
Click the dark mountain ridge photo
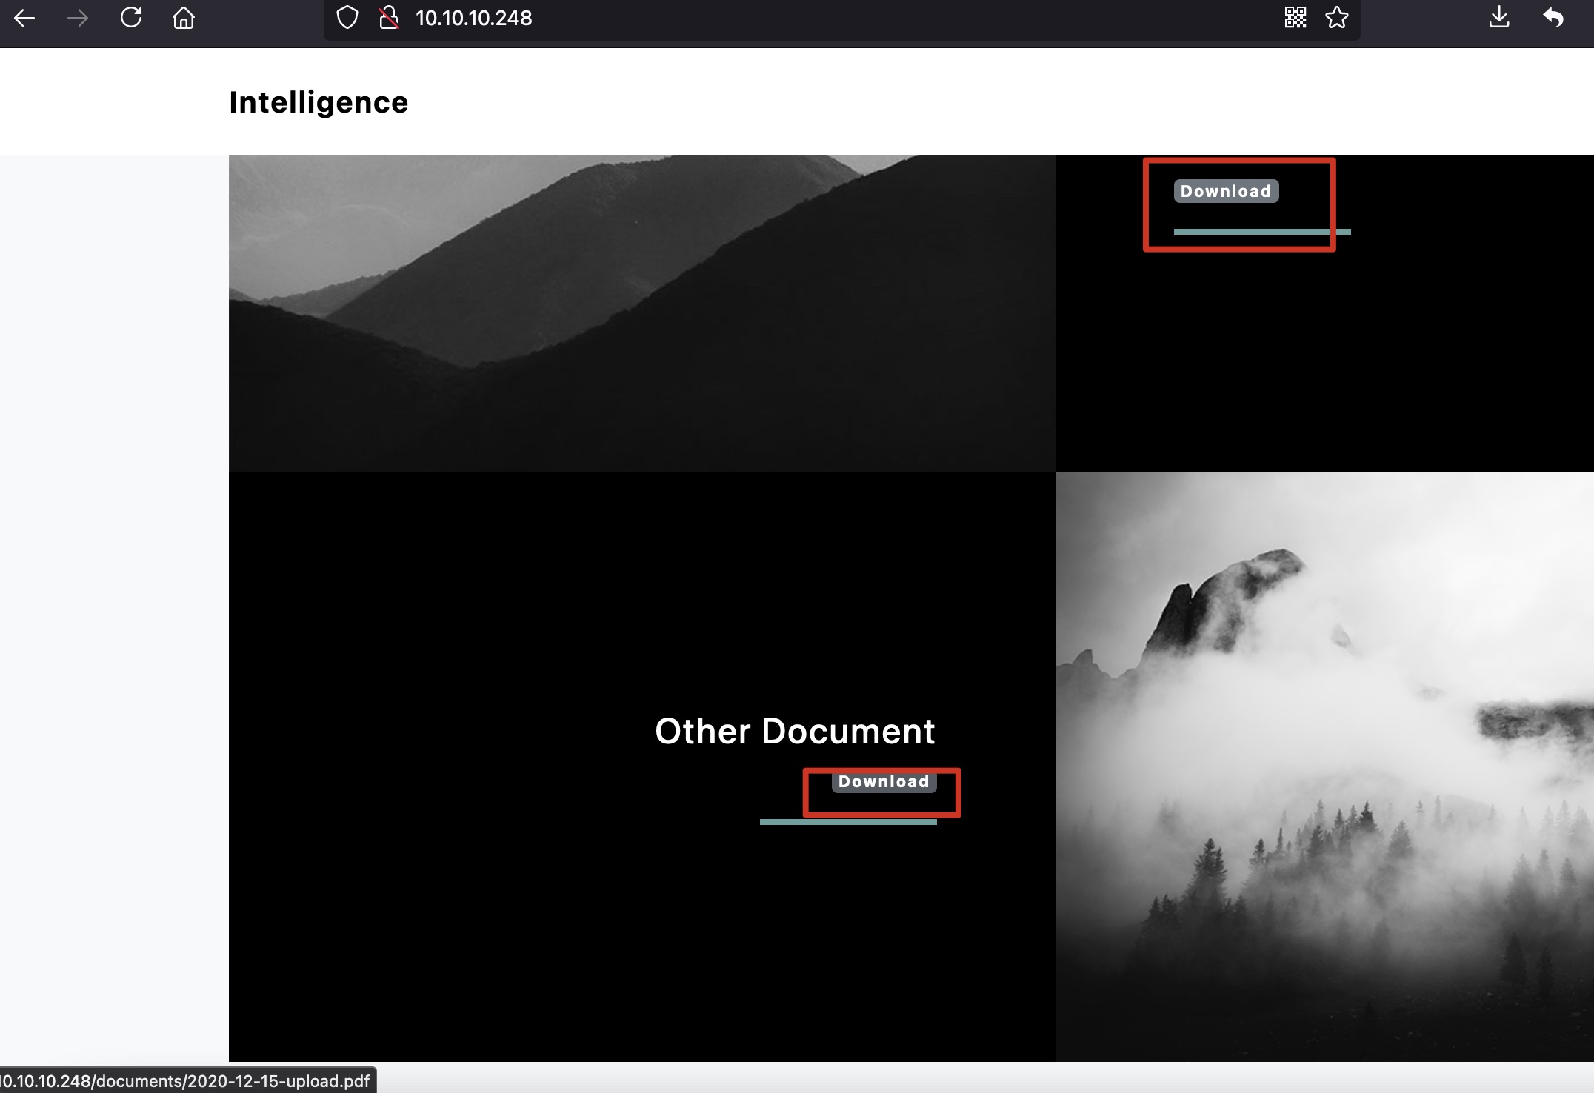point(641,312)
